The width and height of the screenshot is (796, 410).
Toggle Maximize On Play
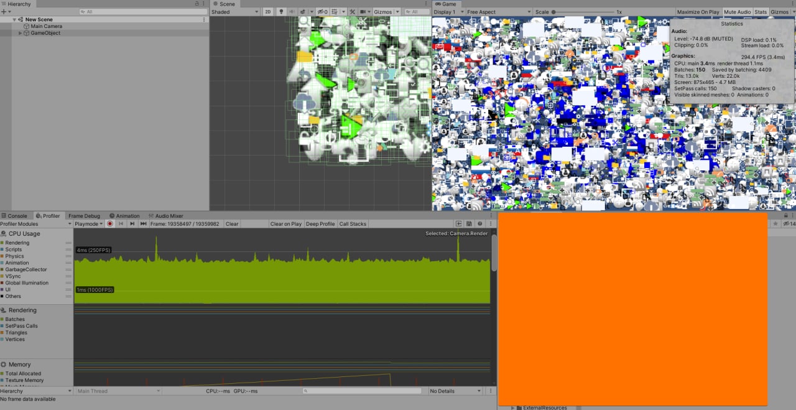698,12
